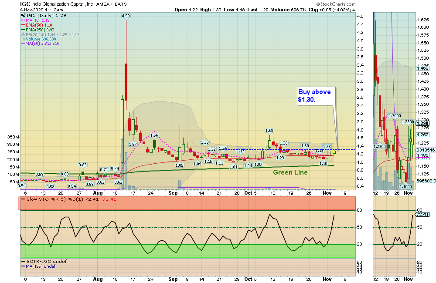This screenshot has width=436, height=283.
Task: Click the 1.3000 label in zoom panel
Action: pos(395,115)
